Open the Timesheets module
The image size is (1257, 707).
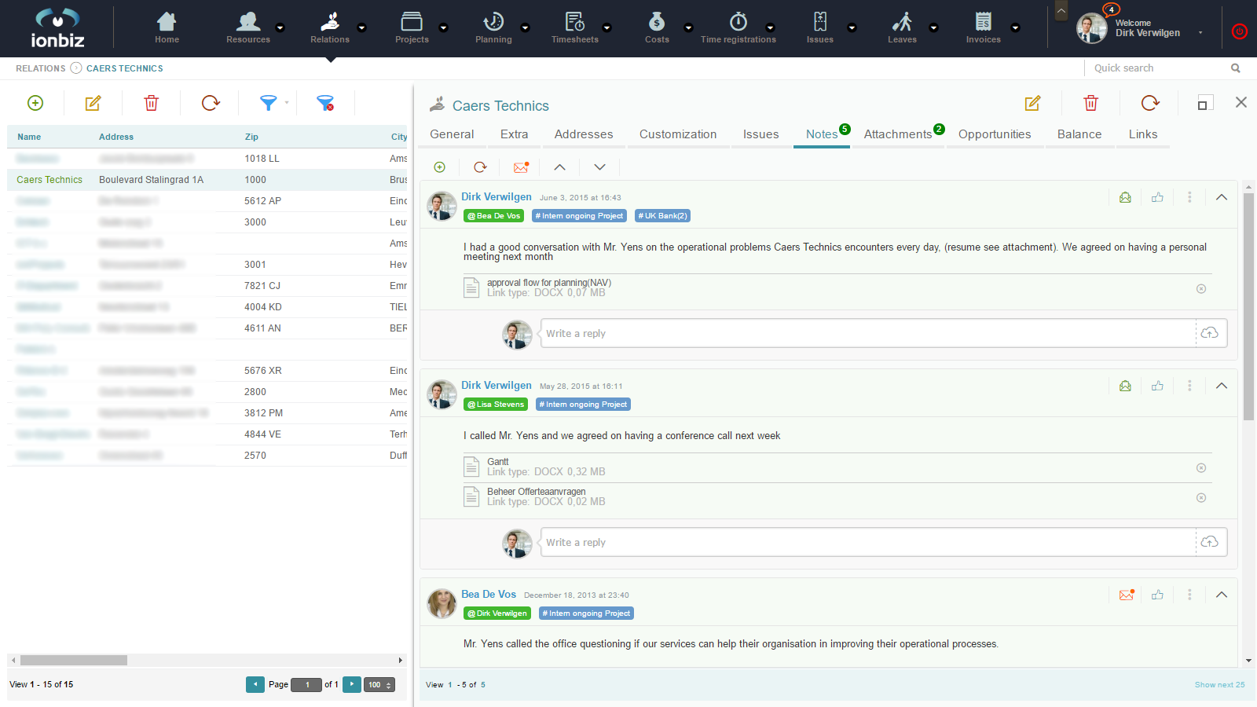575,27
